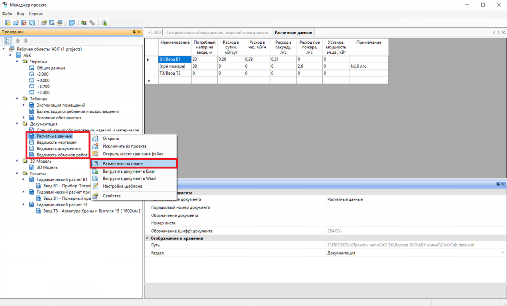The image size is (507, 306).
Task: Choose Исключить из проекта in context menu
Action: (x=134, y=146)
